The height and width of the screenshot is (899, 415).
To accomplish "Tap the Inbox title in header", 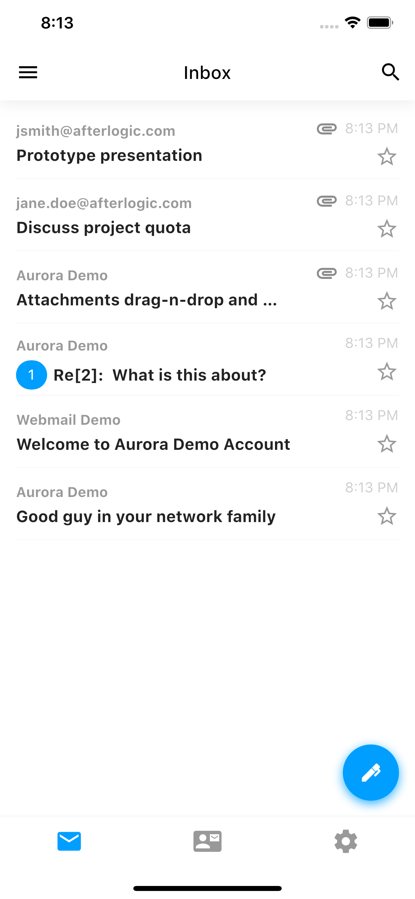I will pyautogui.click(x=207, y=73).
